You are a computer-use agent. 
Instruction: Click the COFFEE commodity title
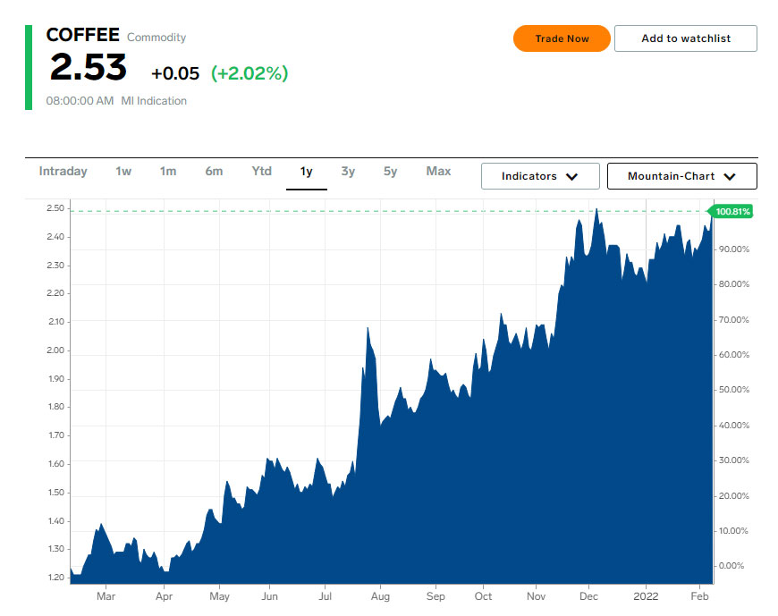pyautogui.click(x=82, y=35)
